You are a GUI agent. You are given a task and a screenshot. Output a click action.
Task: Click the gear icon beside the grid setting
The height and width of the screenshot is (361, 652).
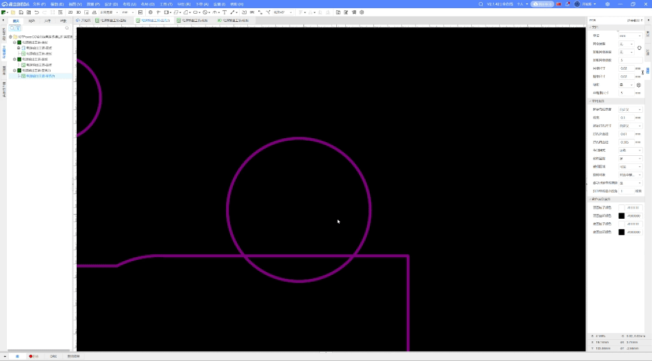tap(638, 85)
